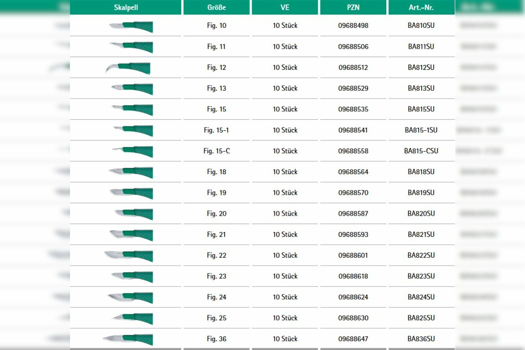Click the Fig. 21 scalpel image

coord(131,235)
